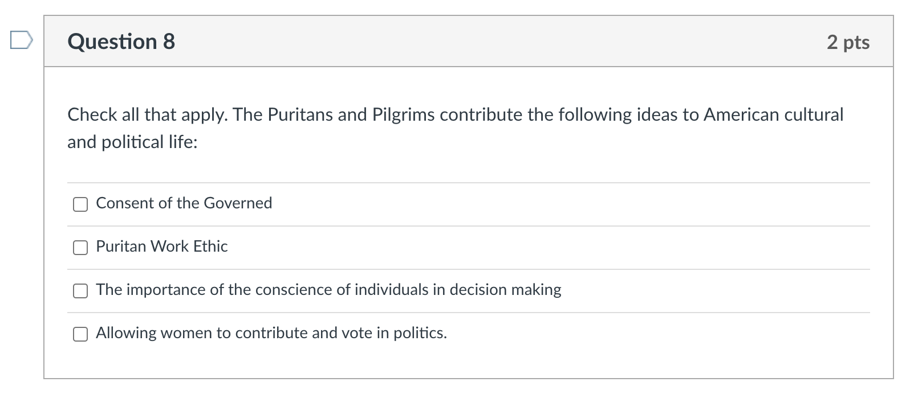Click the 'Consent of the Governed' answer label
918x394 pixels.
[x=184, y=203]
